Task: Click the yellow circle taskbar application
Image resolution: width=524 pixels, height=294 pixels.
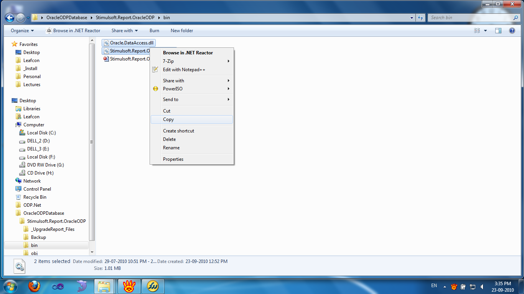Action: click(x=153, y=286)
